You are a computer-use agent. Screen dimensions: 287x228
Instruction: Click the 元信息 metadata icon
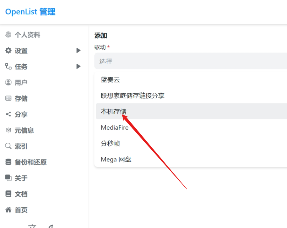click(x=8, y=130)
